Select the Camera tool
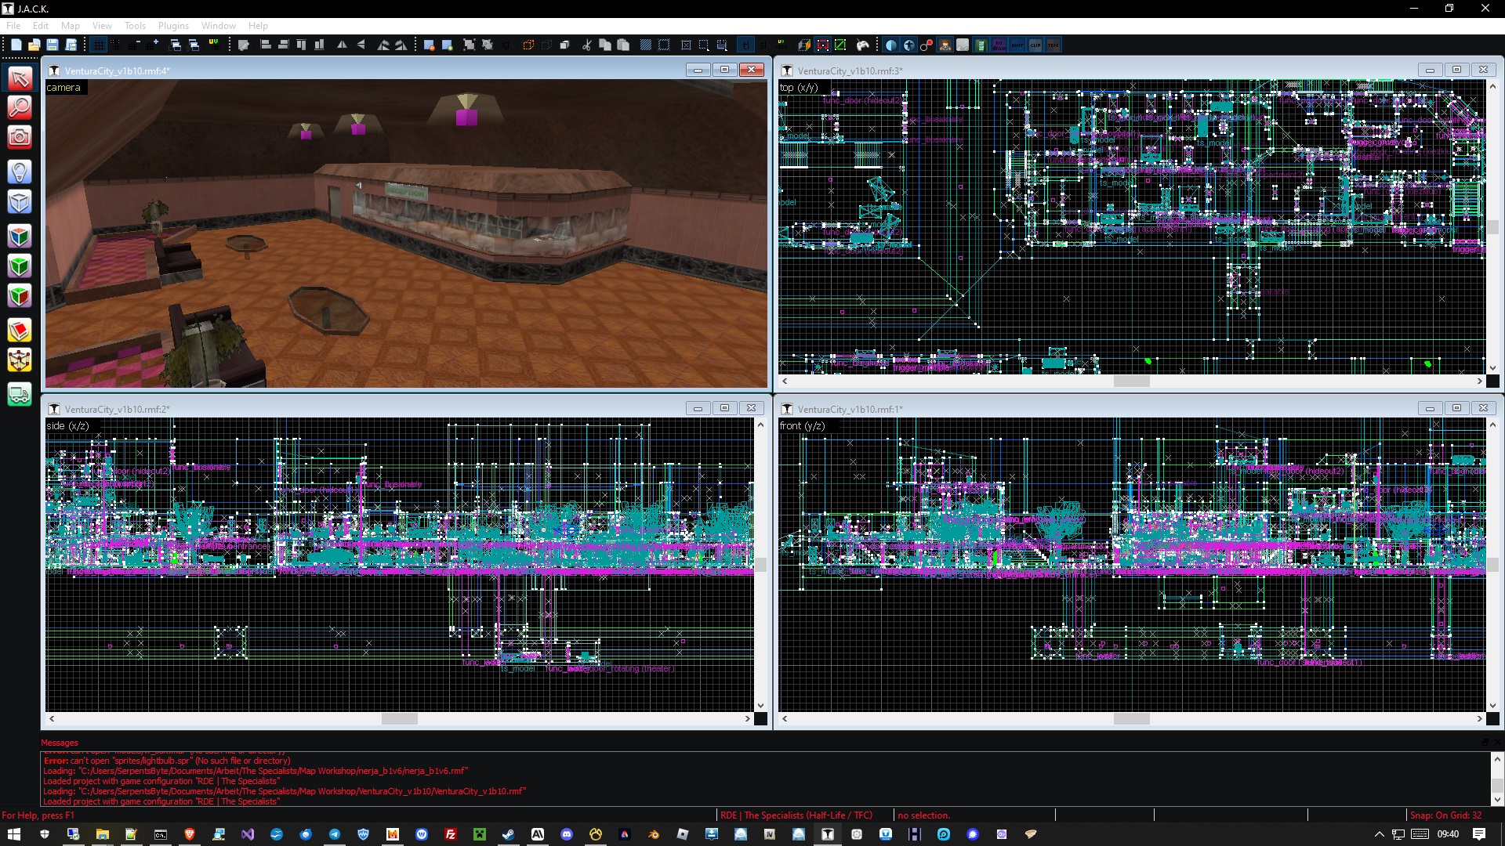This screenshot has height=846, width=1505. [x=20, y=138]
